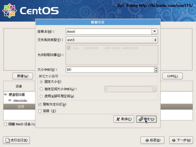Click the left arrow icon on Back
Viewport: 196px width, 147px height.
pyautogui.click(x=147, y=140)
